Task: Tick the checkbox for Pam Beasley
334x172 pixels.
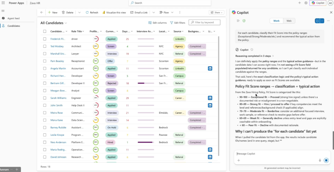Action: click(45, 61)
